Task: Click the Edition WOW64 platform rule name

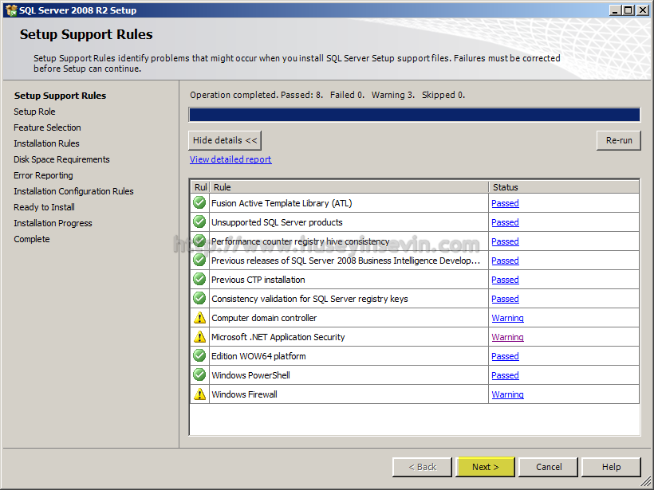Action: tap(258, 356)
